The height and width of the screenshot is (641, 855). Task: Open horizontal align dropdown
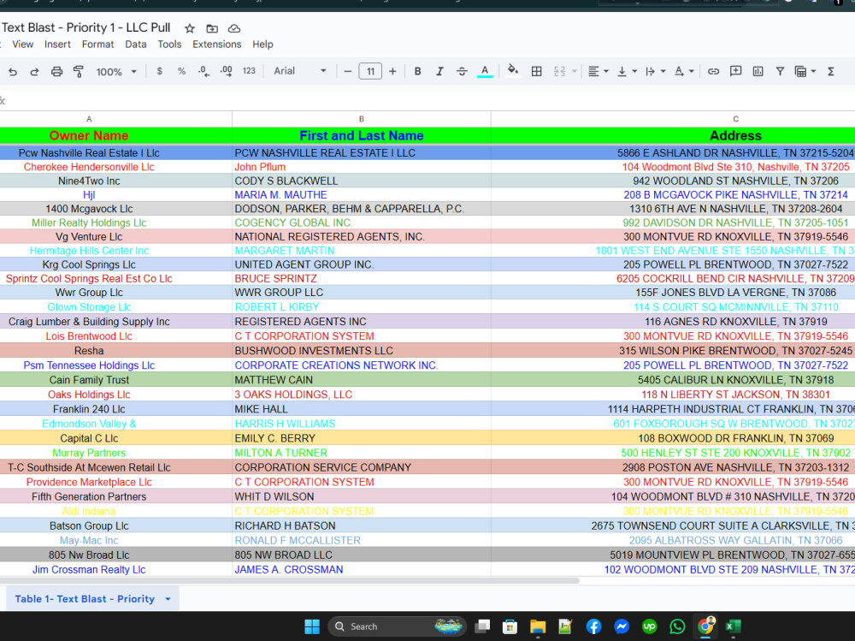click(598, 72)
